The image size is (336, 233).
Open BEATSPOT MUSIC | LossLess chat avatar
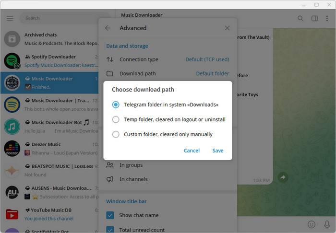(x=12, y=170)
